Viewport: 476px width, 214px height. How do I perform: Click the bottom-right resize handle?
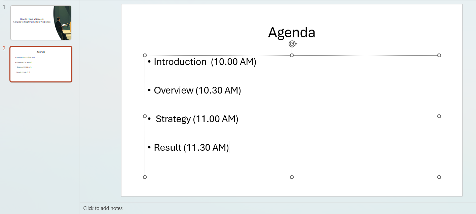click(439, 176)
